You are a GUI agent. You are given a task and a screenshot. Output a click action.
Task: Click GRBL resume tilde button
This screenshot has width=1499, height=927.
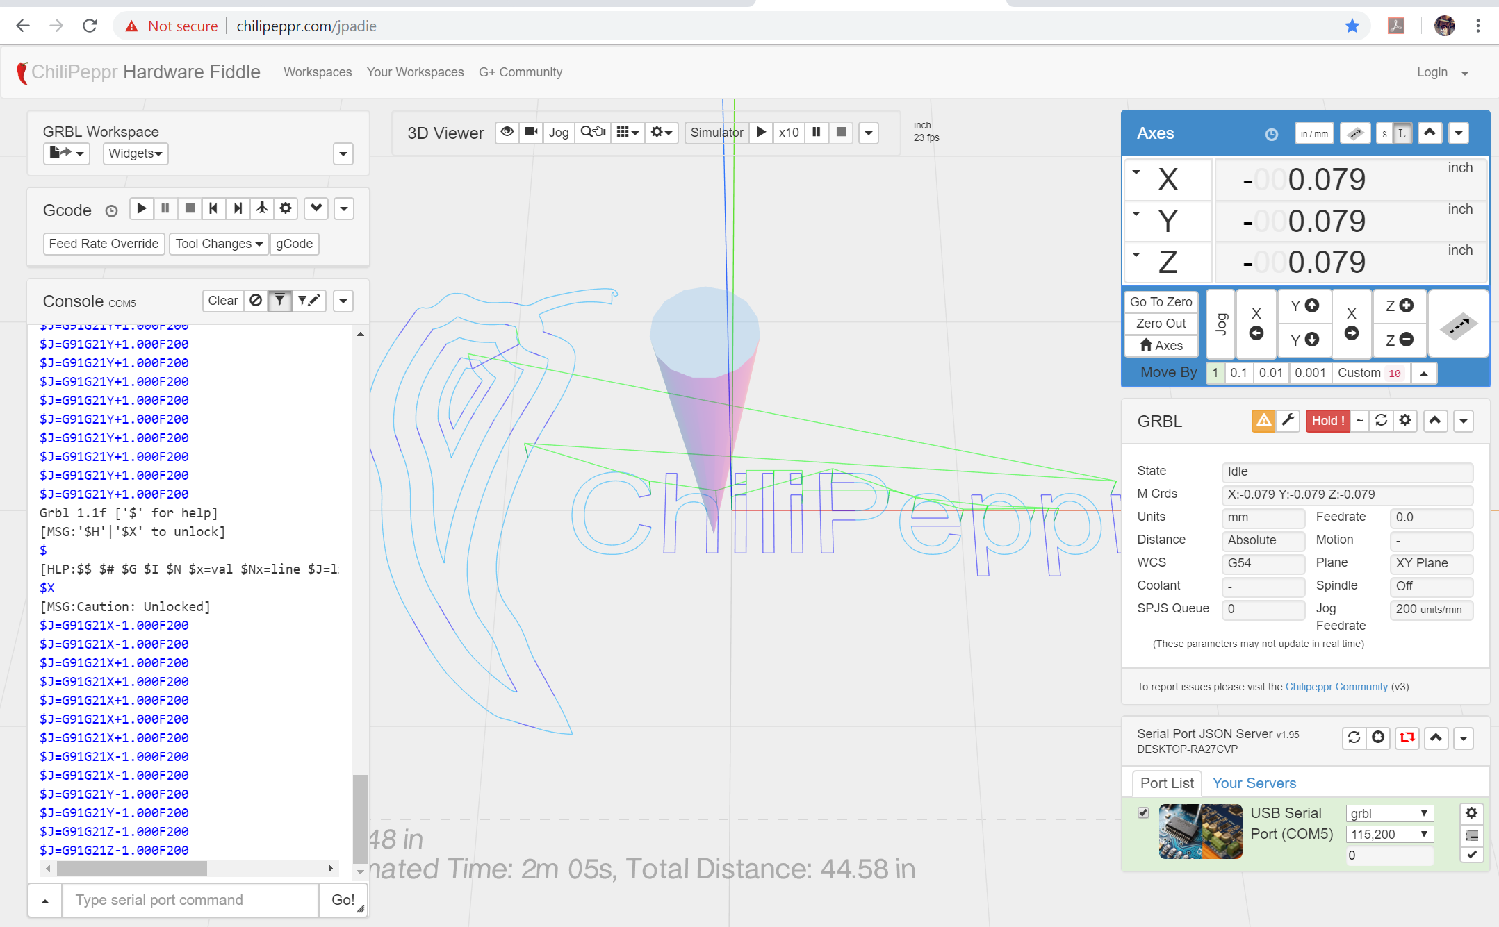(1359, 421)
